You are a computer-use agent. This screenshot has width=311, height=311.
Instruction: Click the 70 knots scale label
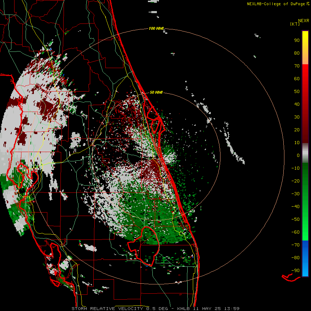point(297,66)
